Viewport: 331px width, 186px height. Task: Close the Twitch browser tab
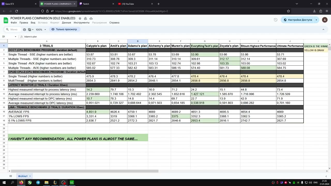(113, 4)
